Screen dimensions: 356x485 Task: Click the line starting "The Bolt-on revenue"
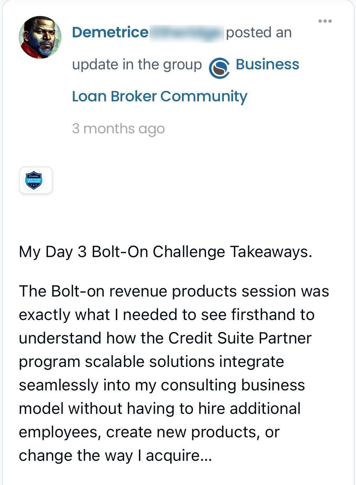point(174,291)
